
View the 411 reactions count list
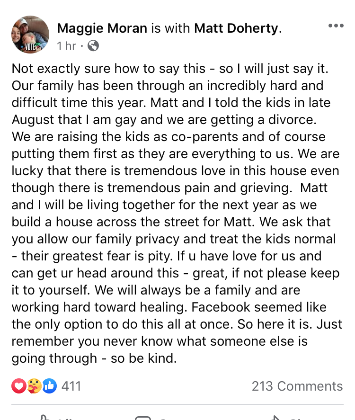tap(71, 386)
